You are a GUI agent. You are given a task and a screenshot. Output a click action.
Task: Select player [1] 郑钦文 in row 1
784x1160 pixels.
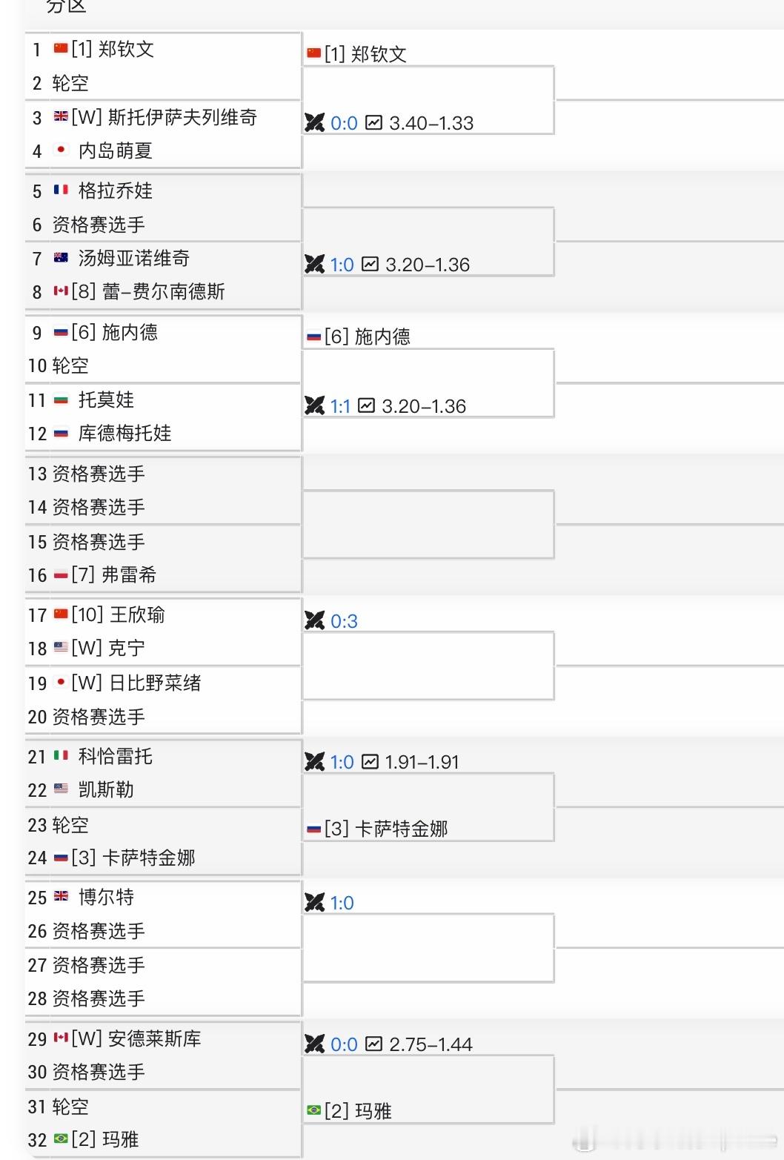pos(113,50)
